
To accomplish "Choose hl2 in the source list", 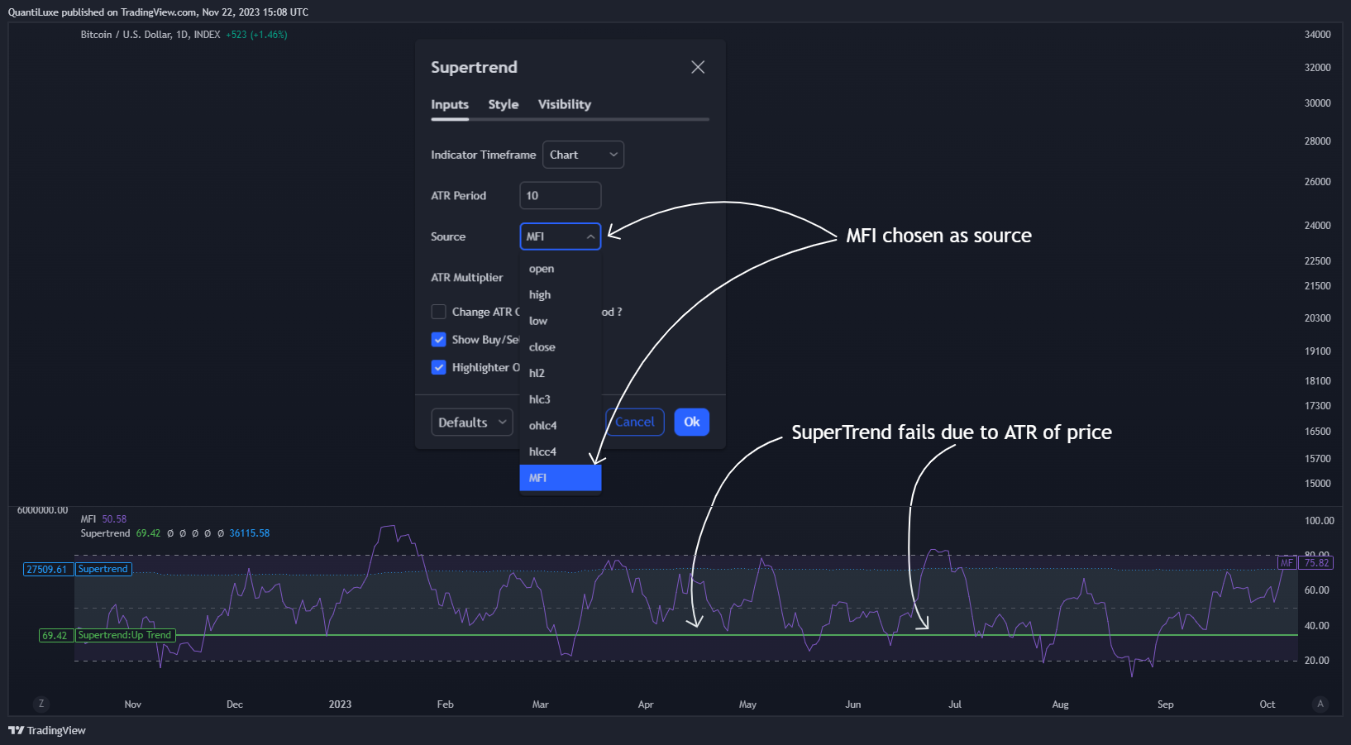I will click(x=560, y=373).
